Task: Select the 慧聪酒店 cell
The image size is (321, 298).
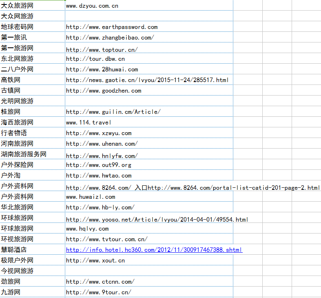Action: 32,250
